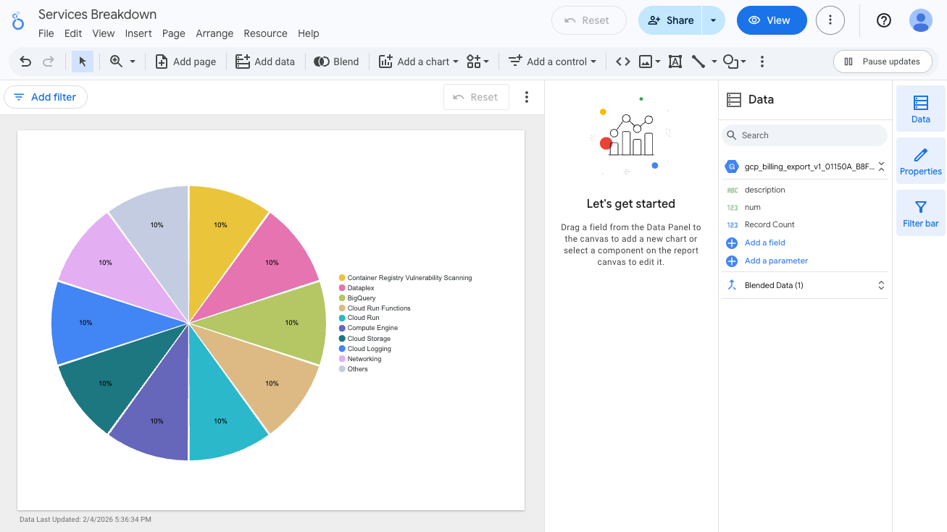Open the Resource menu
The width and height of the screenshot is (947, 532).
coord(265,33)
